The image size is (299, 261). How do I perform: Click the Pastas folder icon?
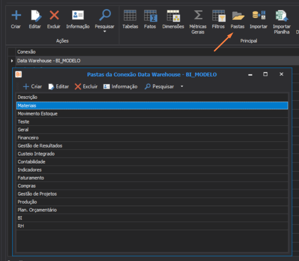[238, 16]
